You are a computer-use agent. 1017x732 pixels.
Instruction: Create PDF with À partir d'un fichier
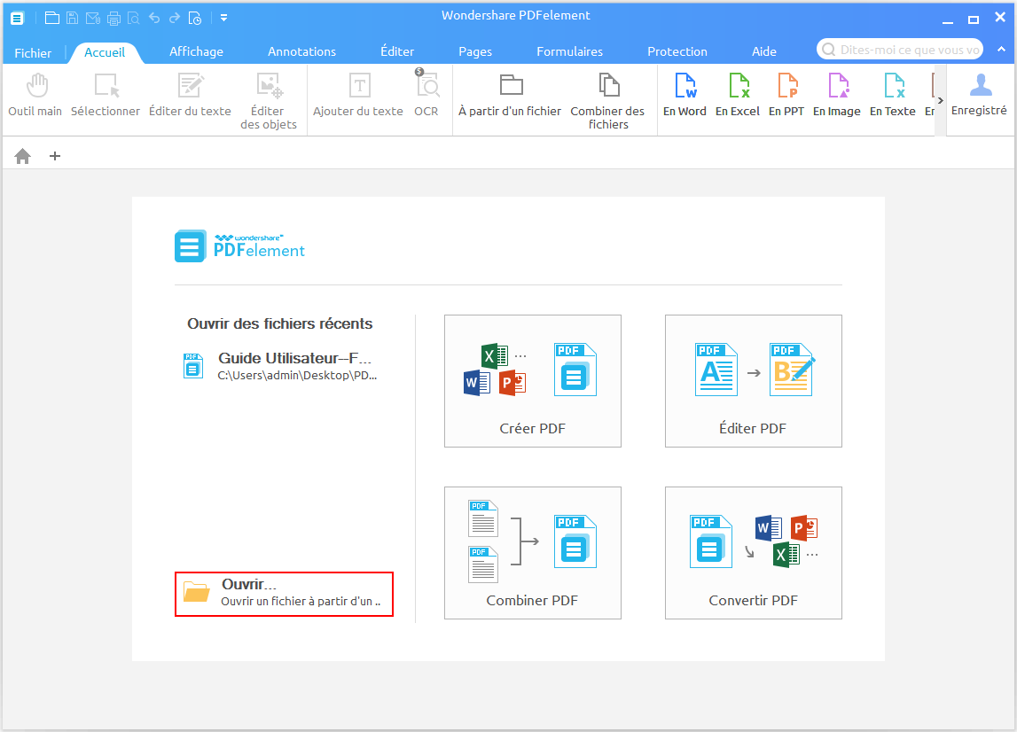pyautogui.click(x=510, y=96)
